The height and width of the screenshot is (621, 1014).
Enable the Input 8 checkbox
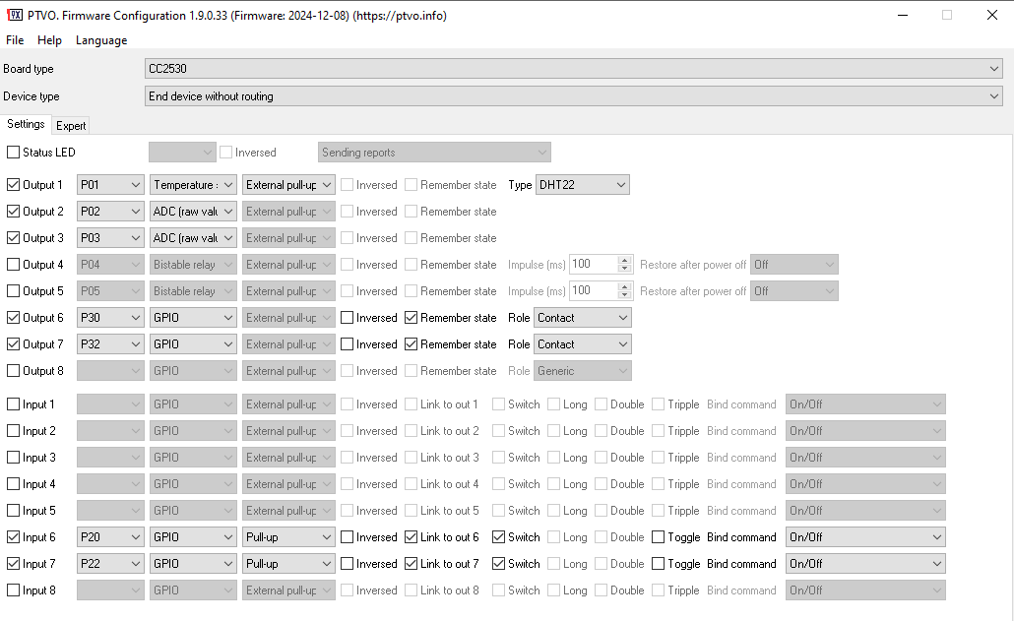tap(13, 590)
